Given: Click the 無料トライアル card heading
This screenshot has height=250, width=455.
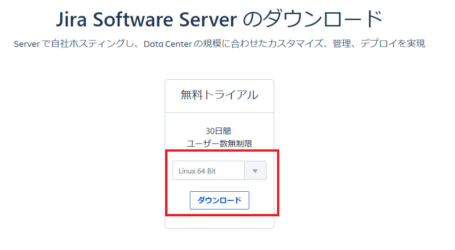Looking at the screenshot, I should 220,95.
